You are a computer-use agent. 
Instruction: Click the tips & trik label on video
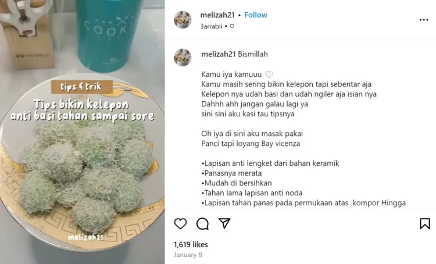point(82,87)
